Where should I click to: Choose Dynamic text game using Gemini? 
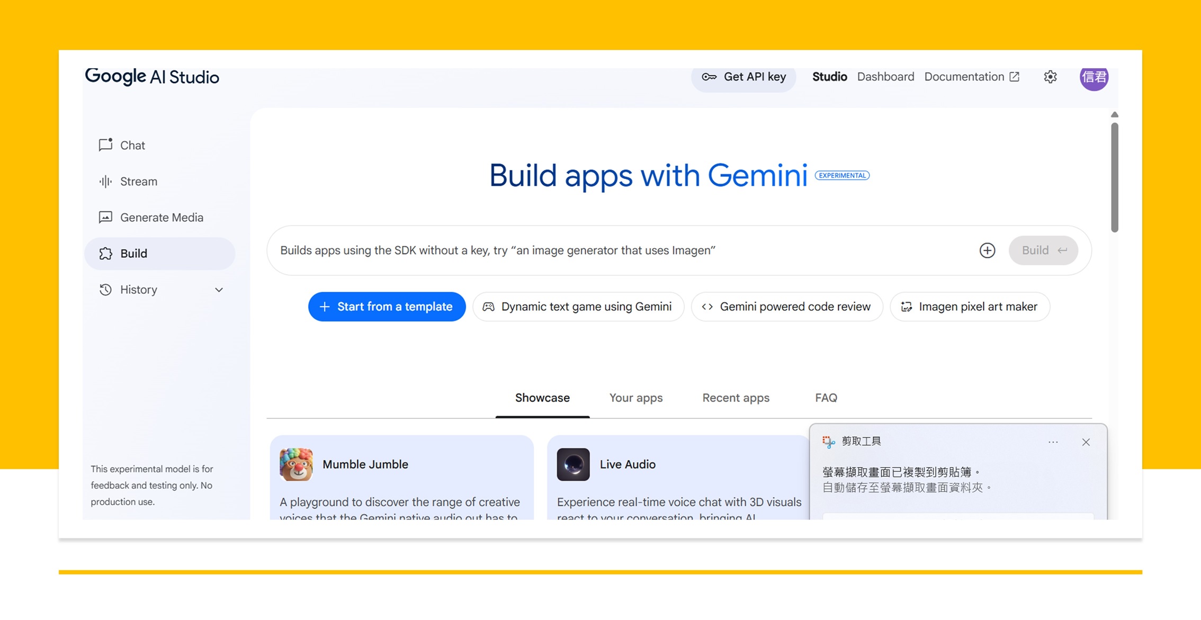point(578,307)
